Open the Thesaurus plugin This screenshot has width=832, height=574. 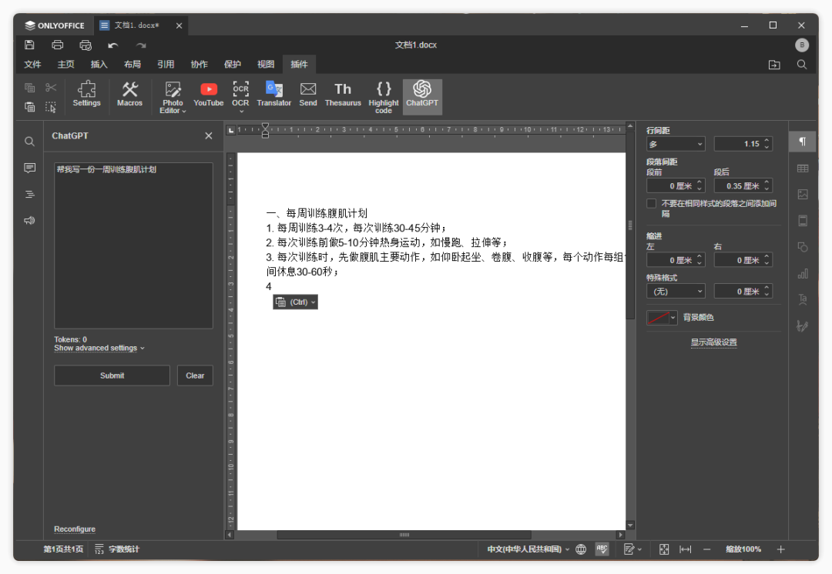click(x=343, y=95)
